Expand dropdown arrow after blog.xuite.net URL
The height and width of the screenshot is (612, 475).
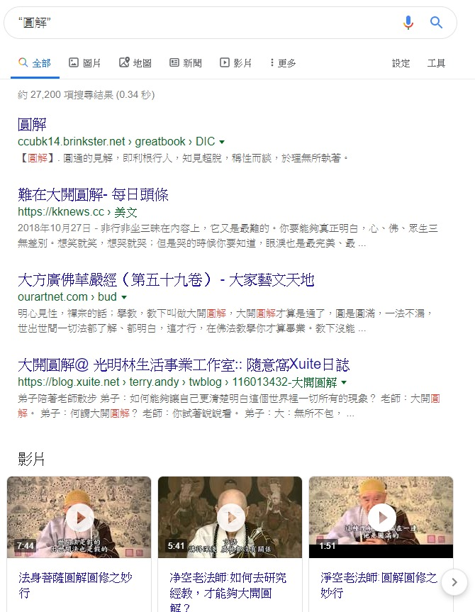tap(344, 382)
